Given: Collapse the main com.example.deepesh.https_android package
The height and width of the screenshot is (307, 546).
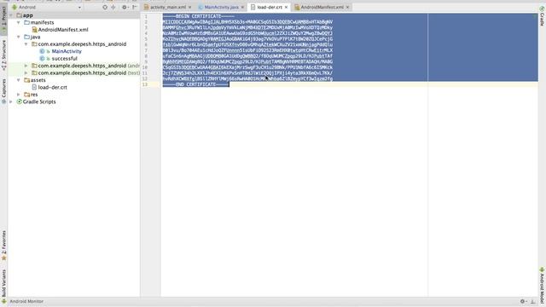Looking at the screenshot, I should [26, 43].
